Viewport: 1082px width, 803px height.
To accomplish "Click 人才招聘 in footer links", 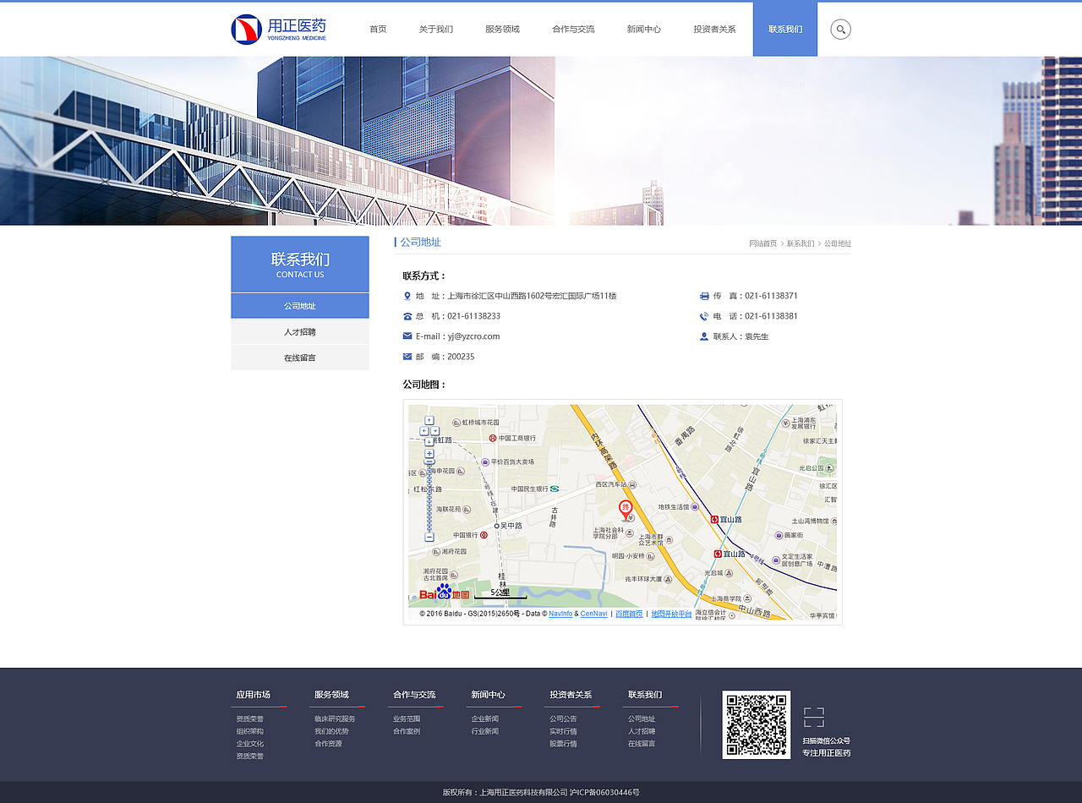I will click(x=642, y=731).
